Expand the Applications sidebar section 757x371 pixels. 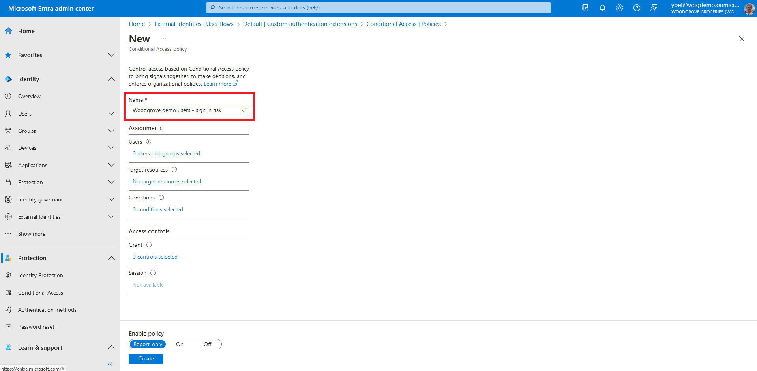[x=111, y=165]
